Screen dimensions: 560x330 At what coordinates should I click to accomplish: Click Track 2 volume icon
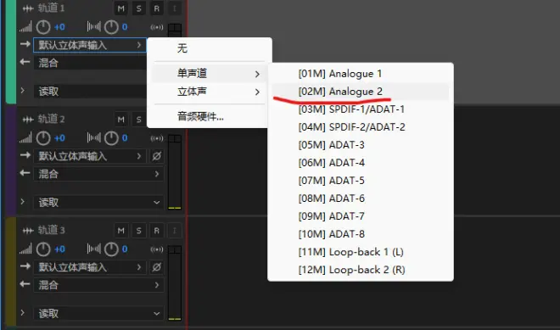click(25, 138)
